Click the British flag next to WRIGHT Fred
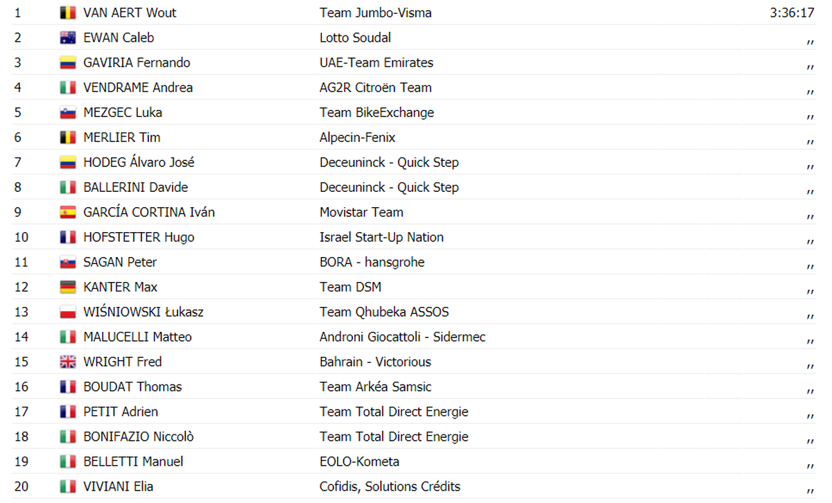This screenshot has width=832, height=503. 67,362
